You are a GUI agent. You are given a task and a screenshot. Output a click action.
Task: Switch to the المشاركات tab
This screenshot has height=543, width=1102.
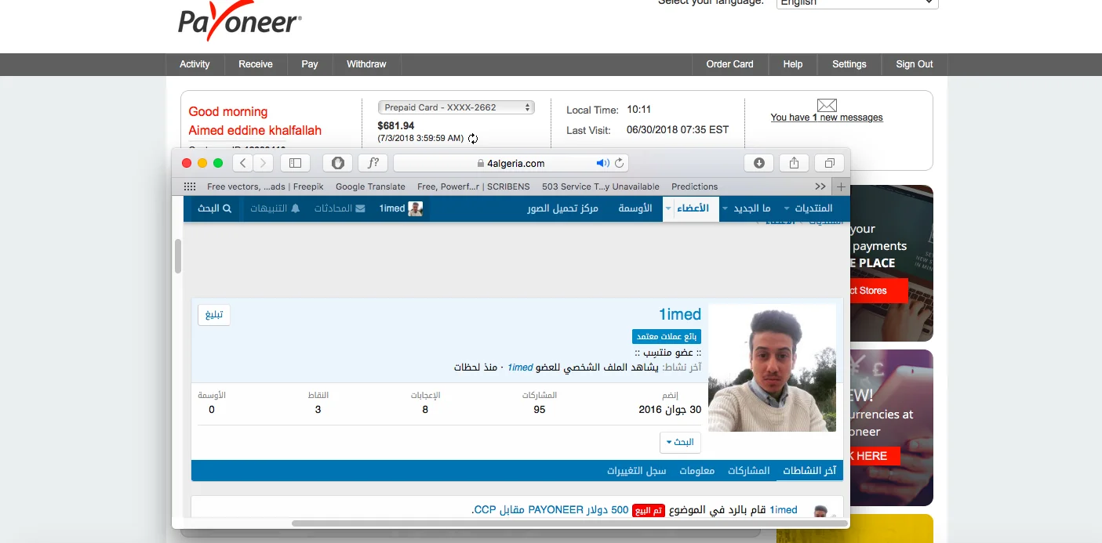click(x=748, y=471)
